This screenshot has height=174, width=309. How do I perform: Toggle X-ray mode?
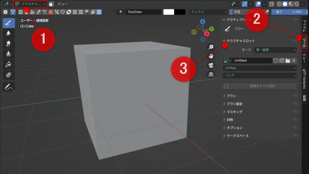[x=272, y=4]
